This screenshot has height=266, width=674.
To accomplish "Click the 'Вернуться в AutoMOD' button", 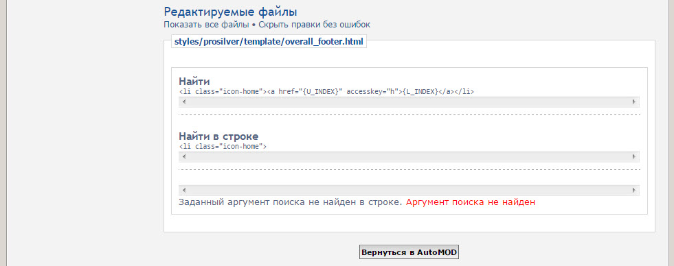I will coord(409,252).
